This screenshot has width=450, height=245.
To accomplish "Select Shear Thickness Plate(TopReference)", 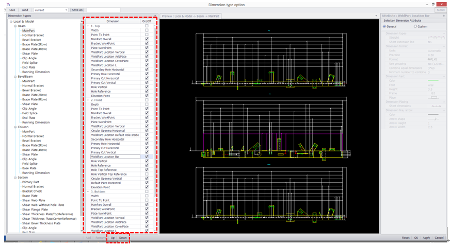I will pos(47,214).
